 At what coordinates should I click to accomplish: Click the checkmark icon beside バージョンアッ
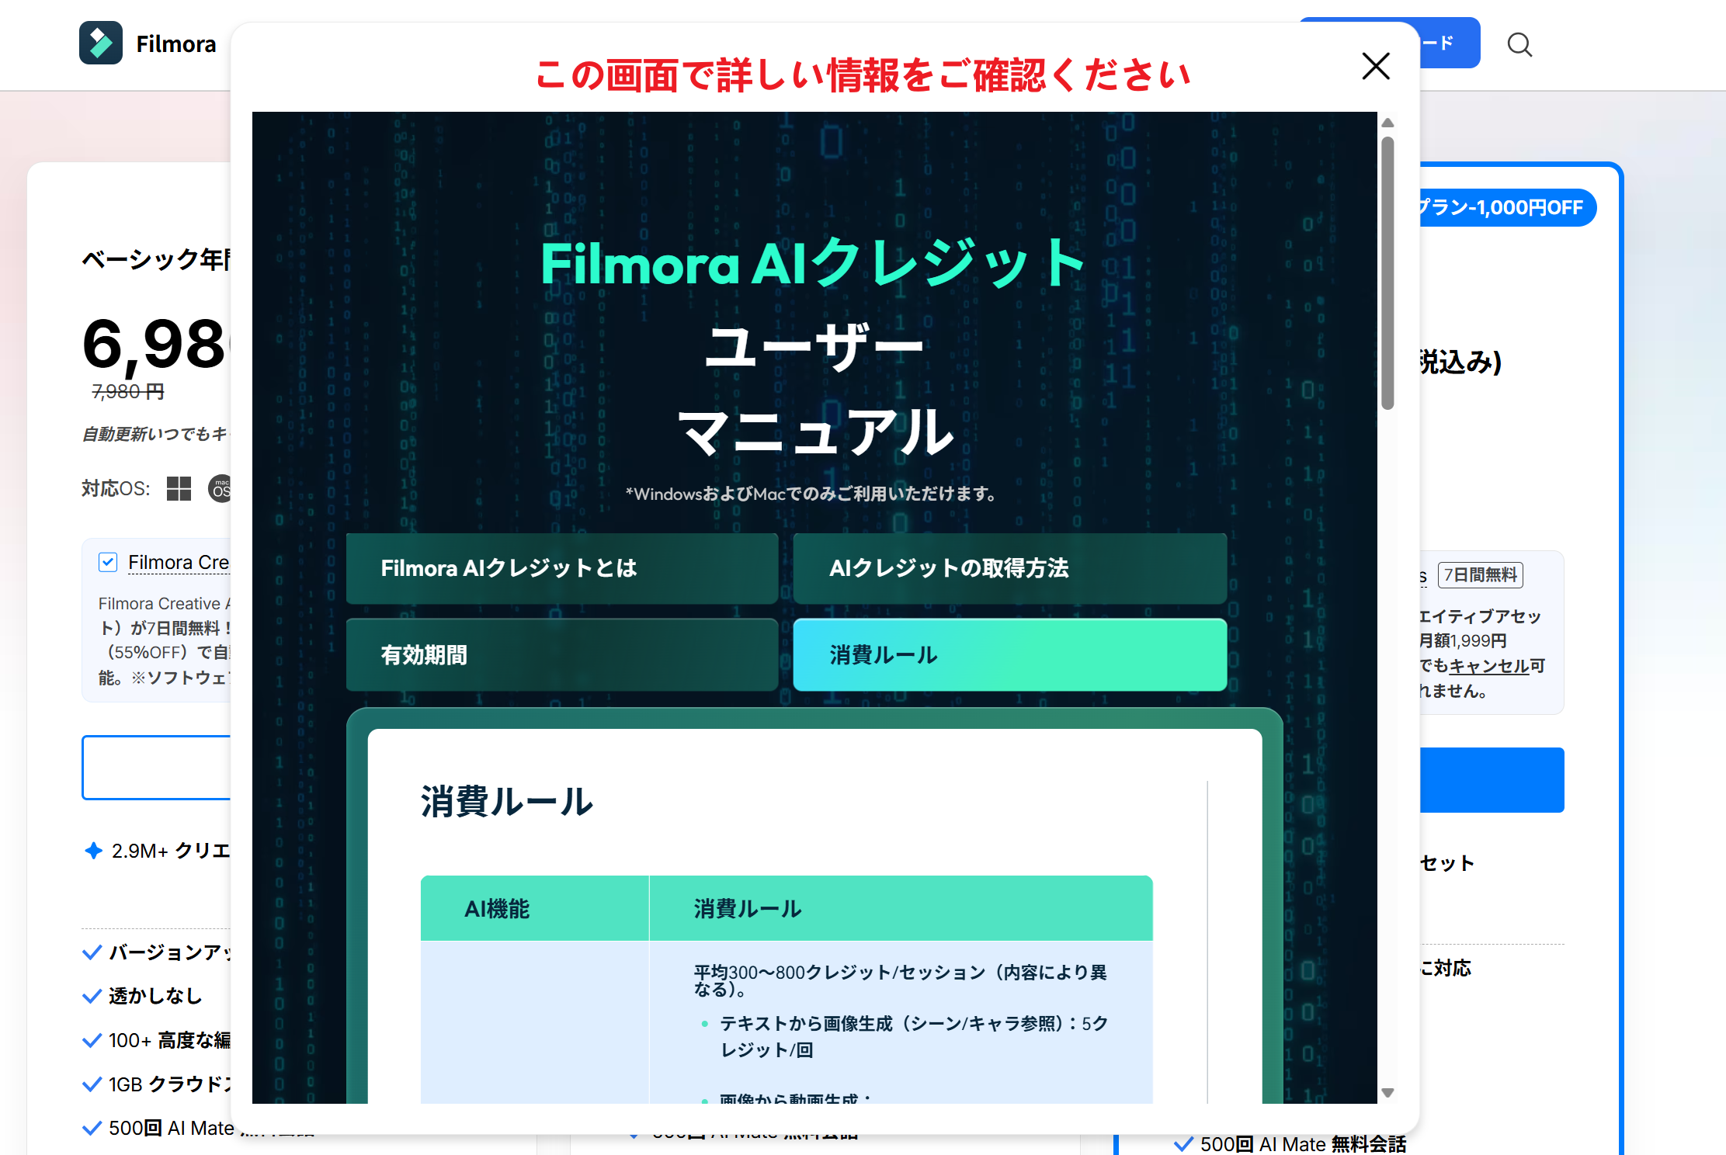tap(92, 952)
